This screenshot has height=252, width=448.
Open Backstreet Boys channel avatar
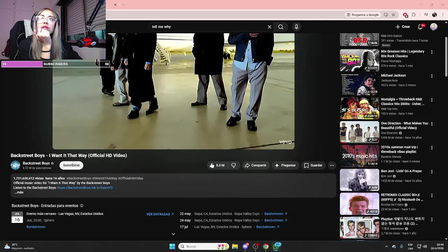15,165
